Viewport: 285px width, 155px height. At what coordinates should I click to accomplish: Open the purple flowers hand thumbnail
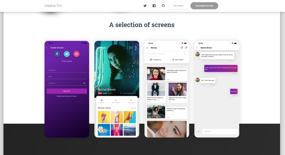pyautogui.click(x=104, y=117)
